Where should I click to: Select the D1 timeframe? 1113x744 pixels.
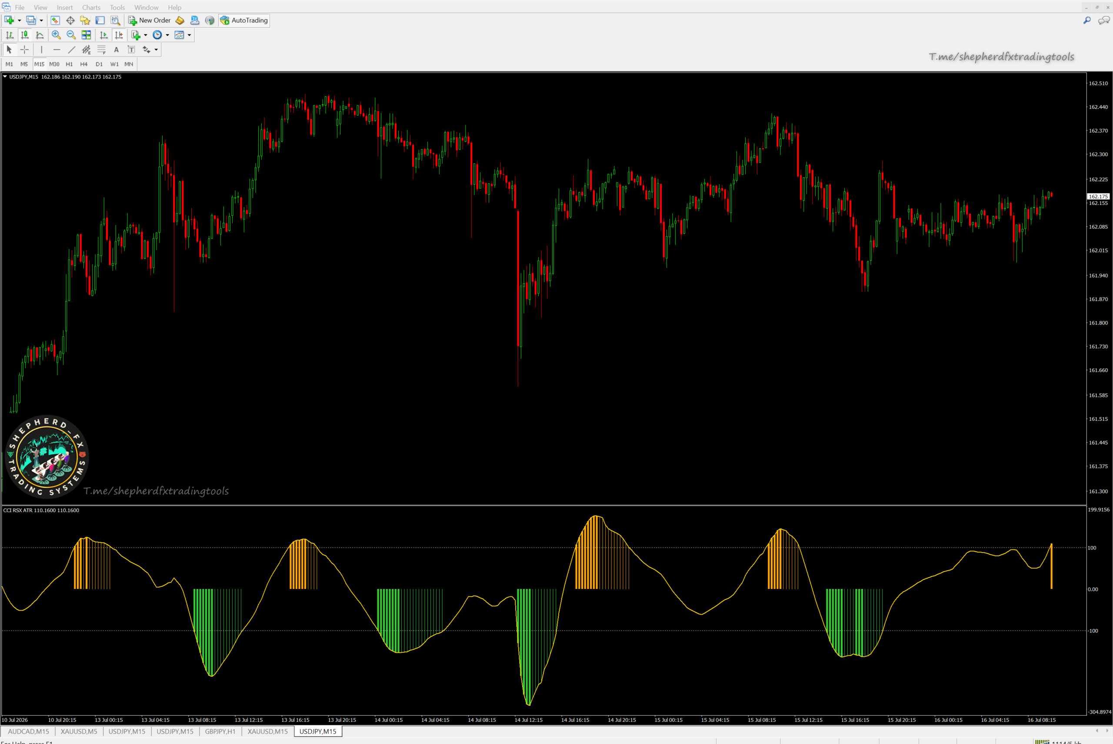click(x=99, y=64)
